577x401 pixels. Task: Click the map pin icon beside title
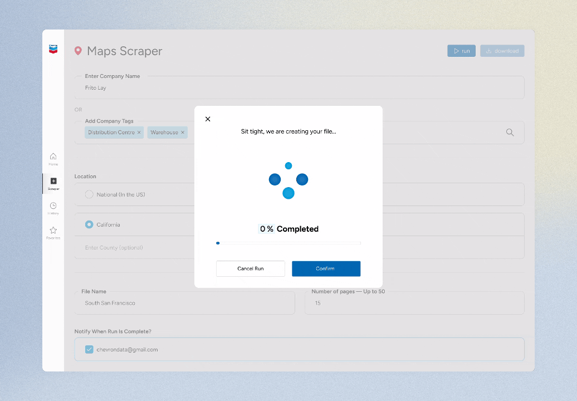coord(78,51)
